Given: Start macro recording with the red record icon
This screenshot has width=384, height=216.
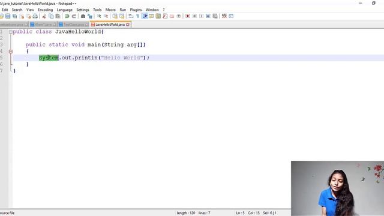Looking at the screenshot, I should click(x=188, y=16).
